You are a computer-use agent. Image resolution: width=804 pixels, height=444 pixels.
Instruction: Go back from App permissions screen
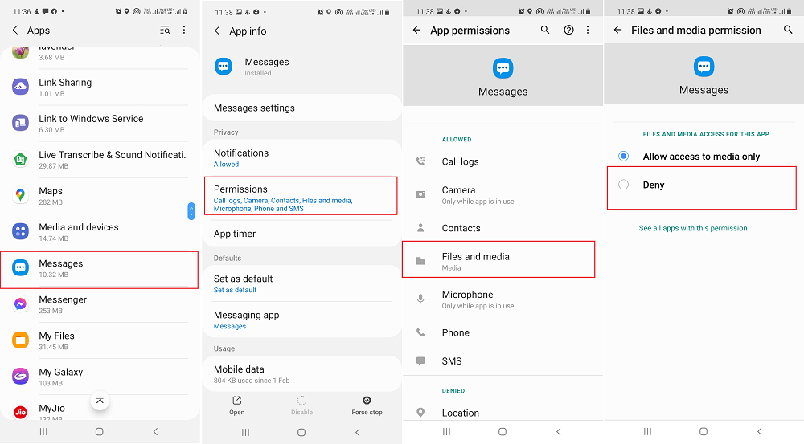coord(416,31)
